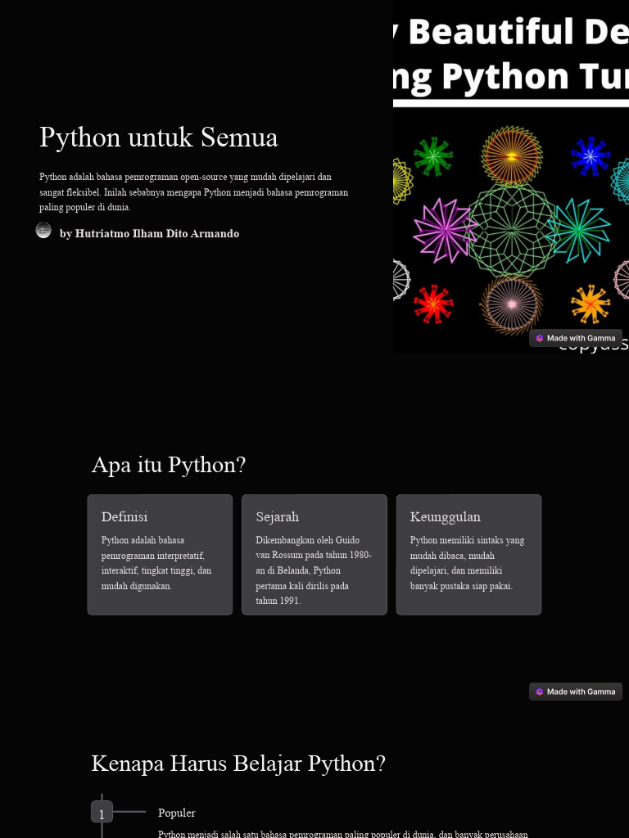Click Sejarah text about Guido van Rossum
The width and height of the screenshot is (629, 838).
point(314,570)
